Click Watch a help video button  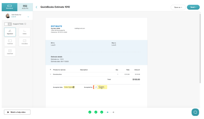point(17,112)
